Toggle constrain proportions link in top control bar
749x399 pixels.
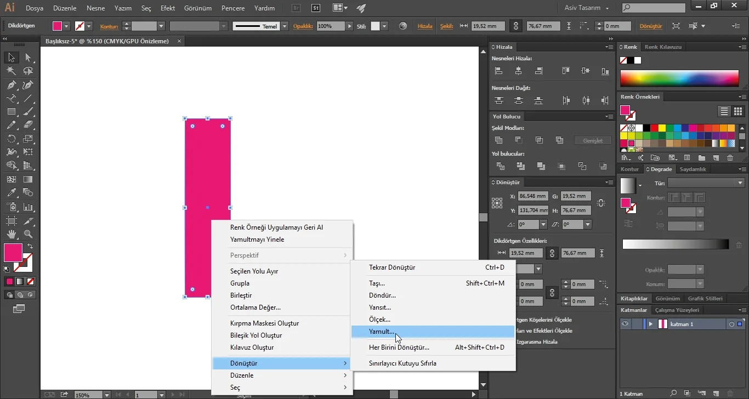[515, 26]
